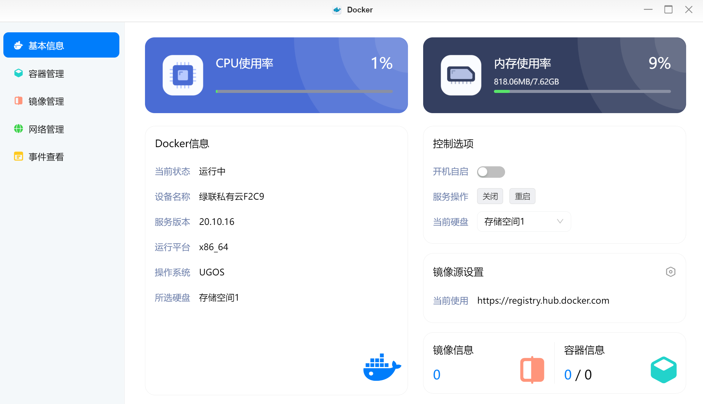
Task: Switch to 镜像管理 in the sidebar
Action: pos(46,101)
